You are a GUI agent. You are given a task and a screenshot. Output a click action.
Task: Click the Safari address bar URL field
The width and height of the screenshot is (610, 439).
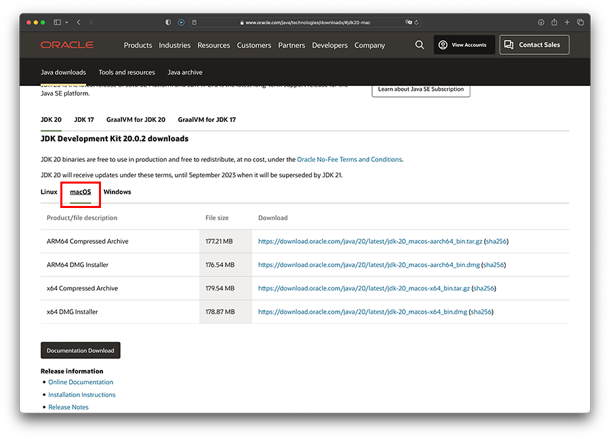(305, 22)
